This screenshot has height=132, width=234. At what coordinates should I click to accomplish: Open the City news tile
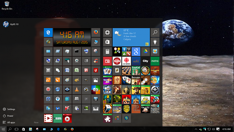coord(145,61)
